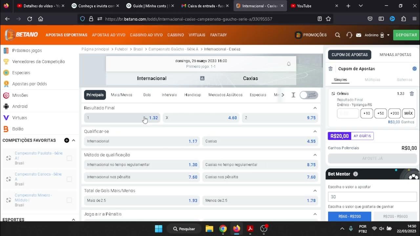Image resolution: width=420 pixels, height=236 pixels.
Task: Collapse Competições Favoritas section
Action: point(73,140)
